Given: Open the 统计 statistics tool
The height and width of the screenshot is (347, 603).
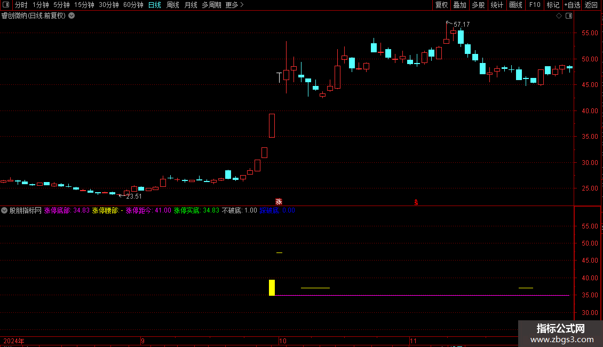Looking at the screenshot, I should point(497,5).
